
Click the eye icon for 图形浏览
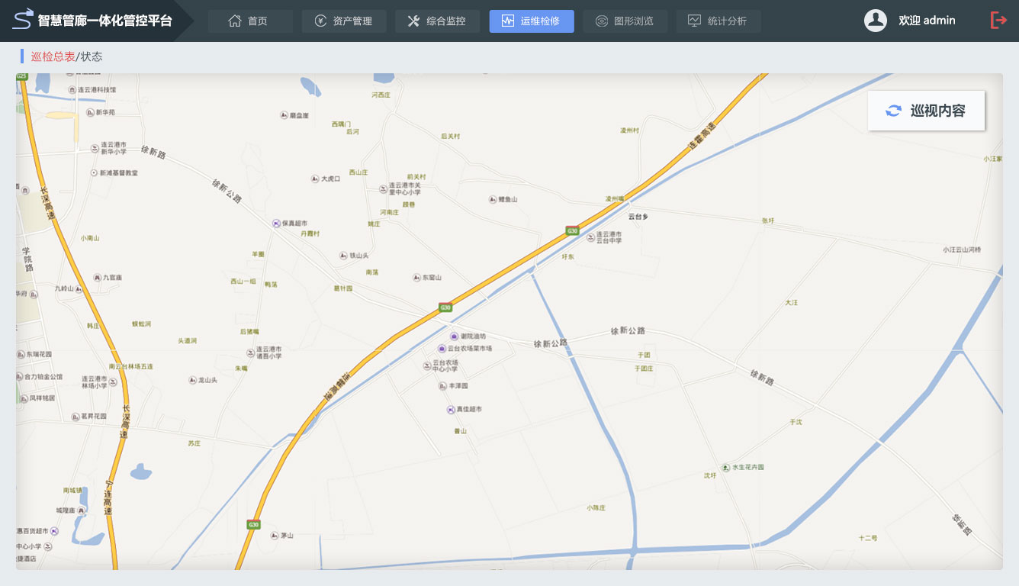601,21
